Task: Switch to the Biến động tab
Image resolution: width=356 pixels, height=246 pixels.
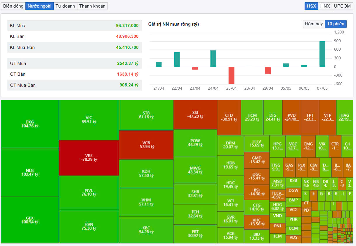Action: (13, 6)
